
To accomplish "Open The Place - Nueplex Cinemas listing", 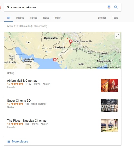I will pos(63,127).
